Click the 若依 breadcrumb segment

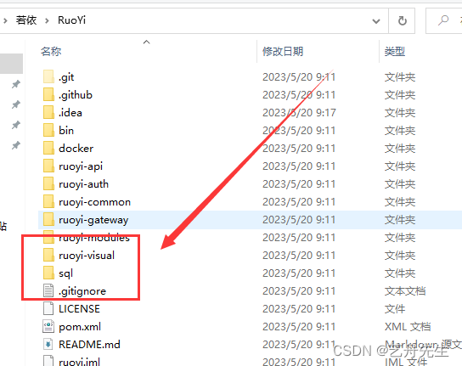(26, 20)
